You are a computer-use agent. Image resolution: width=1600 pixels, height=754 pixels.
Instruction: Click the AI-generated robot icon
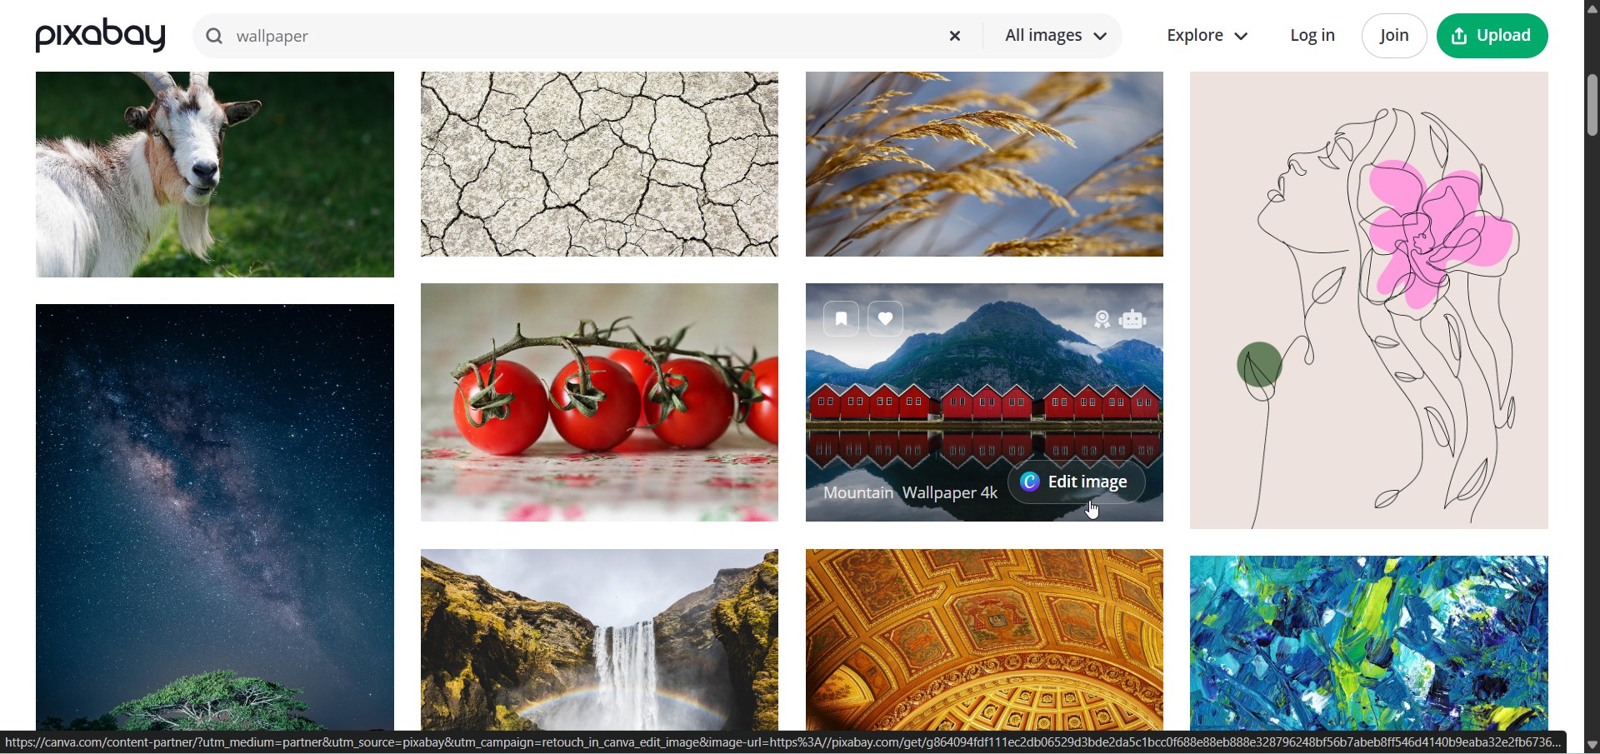click(x=1134, y=320)
